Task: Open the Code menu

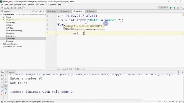Action: 24,5
